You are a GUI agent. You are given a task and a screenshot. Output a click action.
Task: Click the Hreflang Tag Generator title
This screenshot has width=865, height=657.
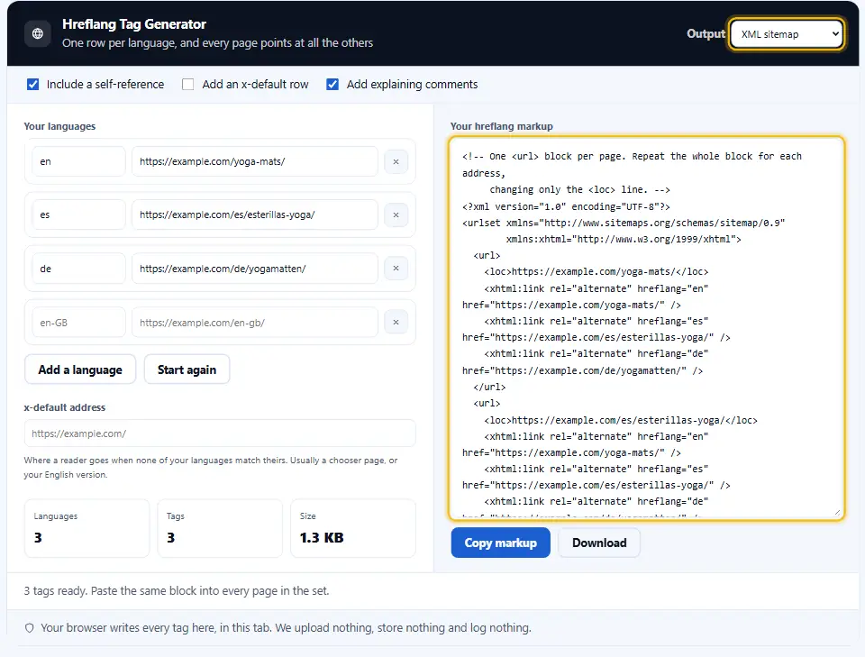tap(134, 24)
